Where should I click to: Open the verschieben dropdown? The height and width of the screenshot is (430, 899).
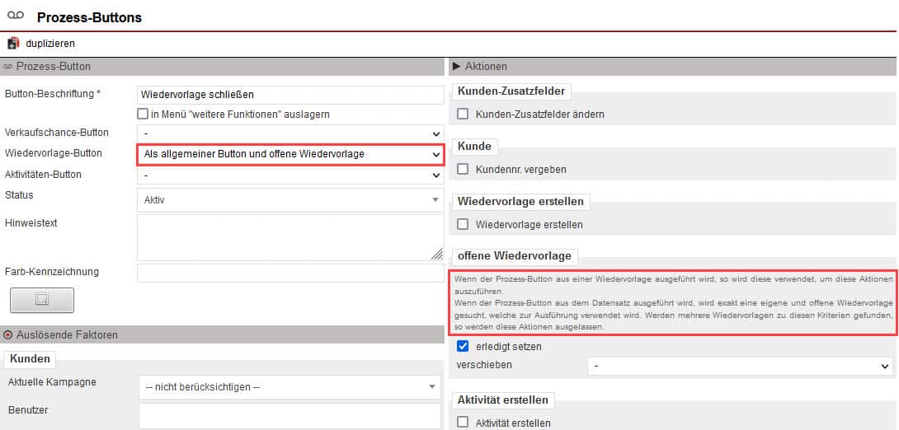point(740,365)
